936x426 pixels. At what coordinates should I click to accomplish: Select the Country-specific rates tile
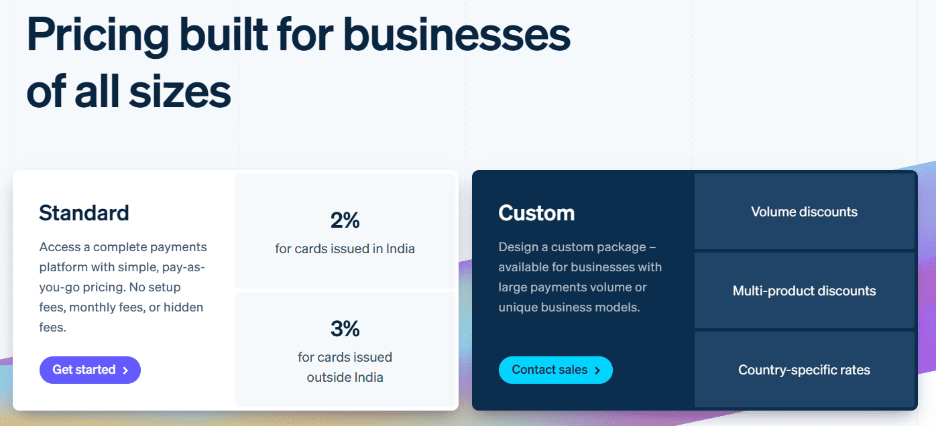pyautogui.click(x=804, y=370)
